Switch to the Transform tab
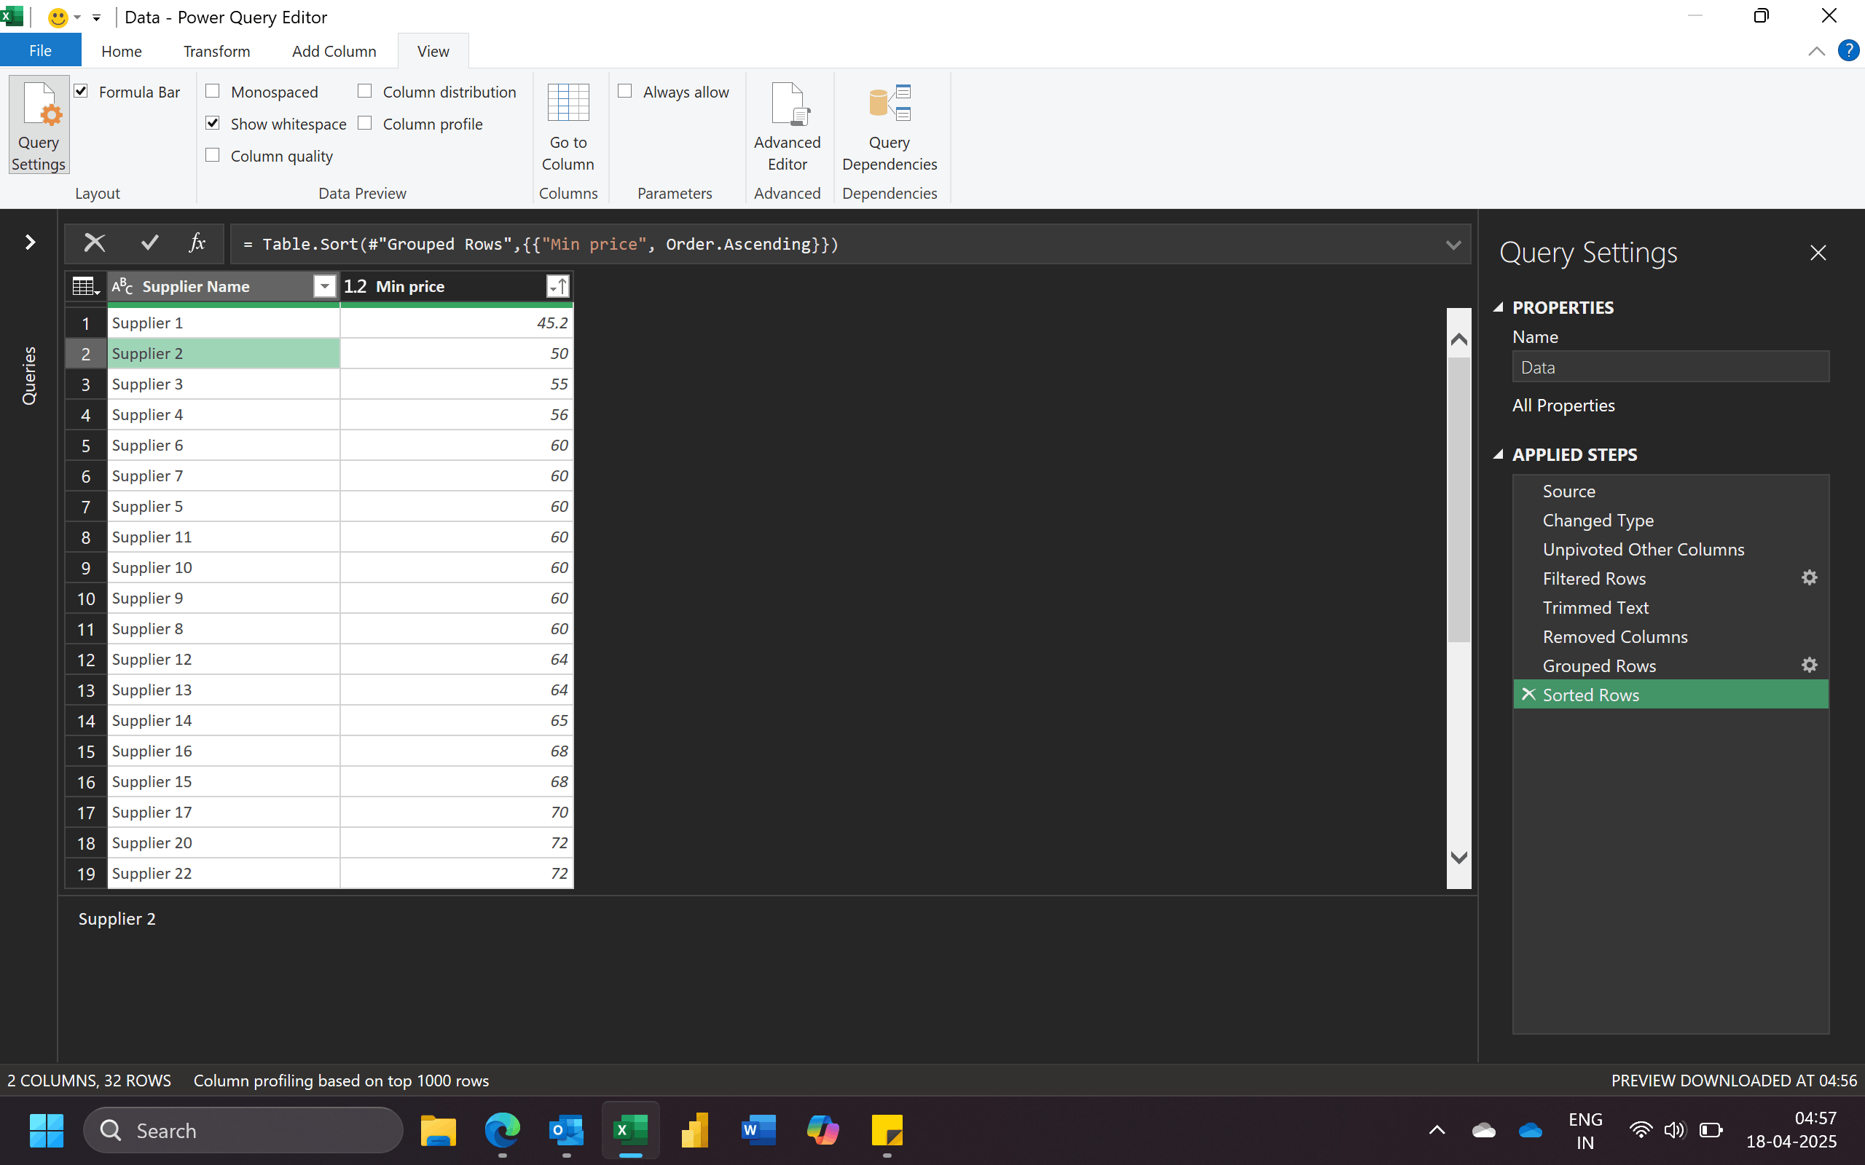The height and width of the screenshot is (1165, 1865). (x=216, y=51)
